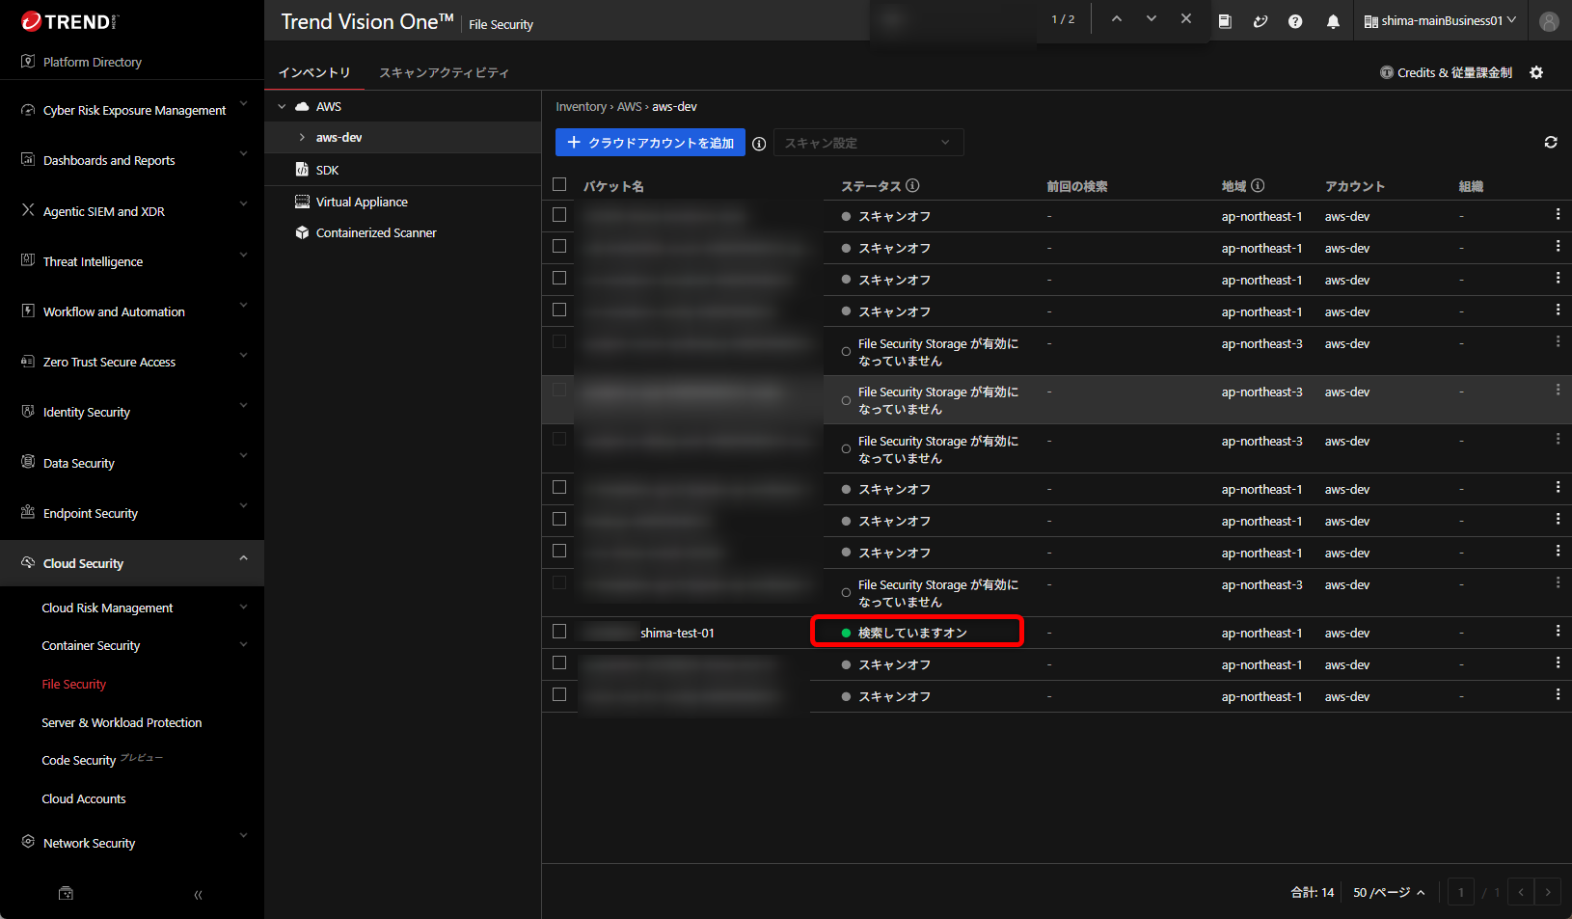Go to the next results page
Viewport: 1572px width, 919px height.
1548,892
